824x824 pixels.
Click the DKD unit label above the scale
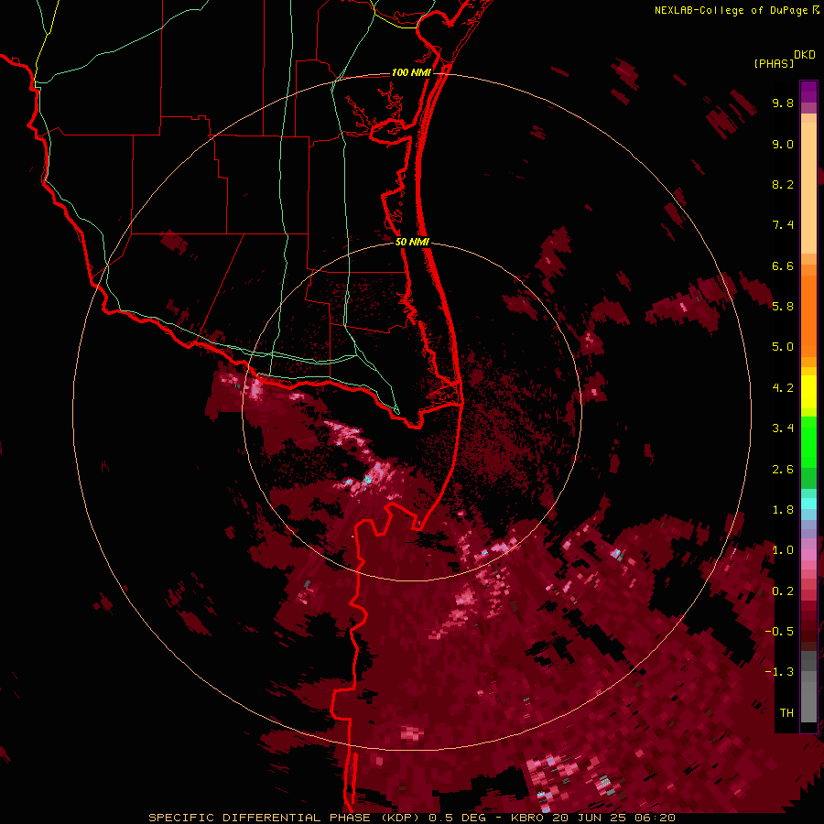click(805, 55)
